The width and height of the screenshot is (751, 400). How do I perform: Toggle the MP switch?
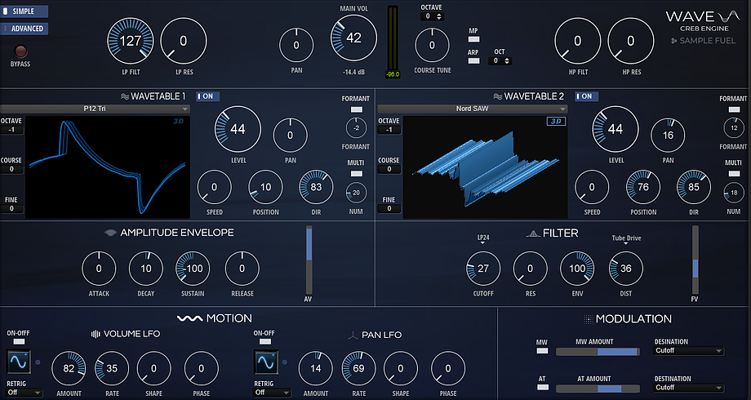(473, 39)
